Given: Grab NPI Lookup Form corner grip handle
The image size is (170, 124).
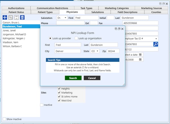Looking at the screenshot, I should coord(124,85).
